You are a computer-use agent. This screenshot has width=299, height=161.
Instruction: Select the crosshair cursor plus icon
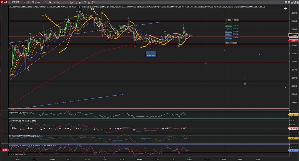click(67, 2)
